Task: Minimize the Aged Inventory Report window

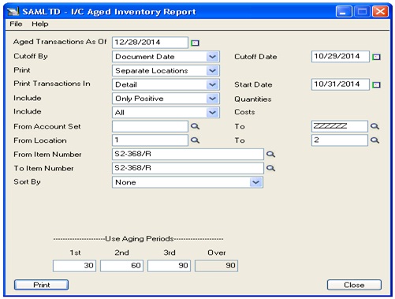Action: [344, 12]
